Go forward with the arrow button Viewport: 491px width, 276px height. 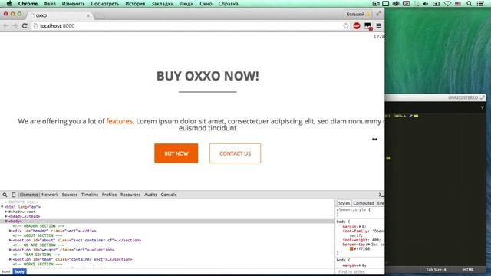(15, 26)
